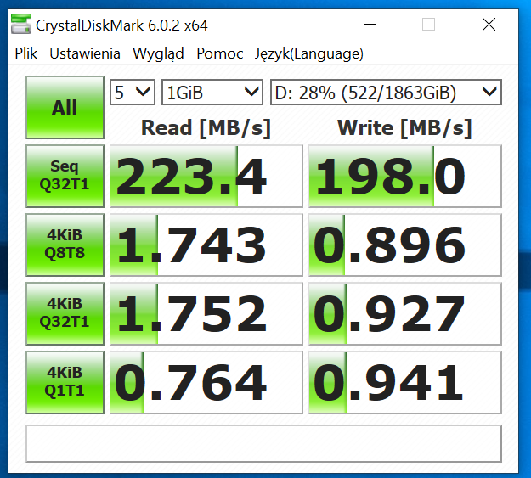The image size is (531, 478).
Task: Open the Ustawienia menu
Action: (x=85, y=53)
